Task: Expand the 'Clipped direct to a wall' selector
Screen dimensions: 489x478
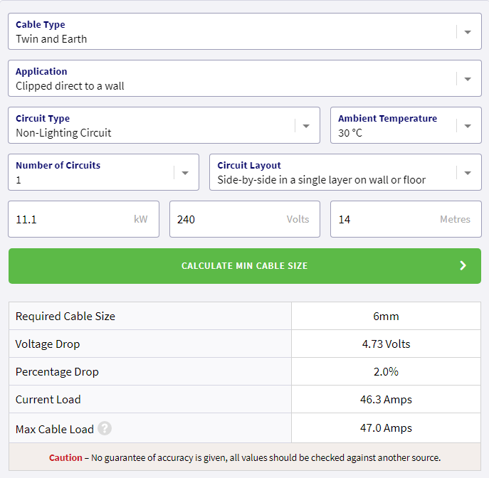Action: click(228, 79)
